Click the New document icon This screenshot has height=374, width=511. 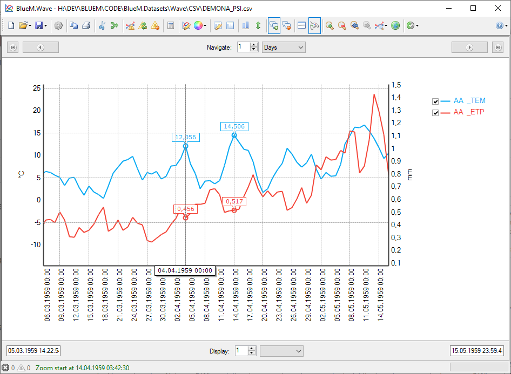click(11, 25)
